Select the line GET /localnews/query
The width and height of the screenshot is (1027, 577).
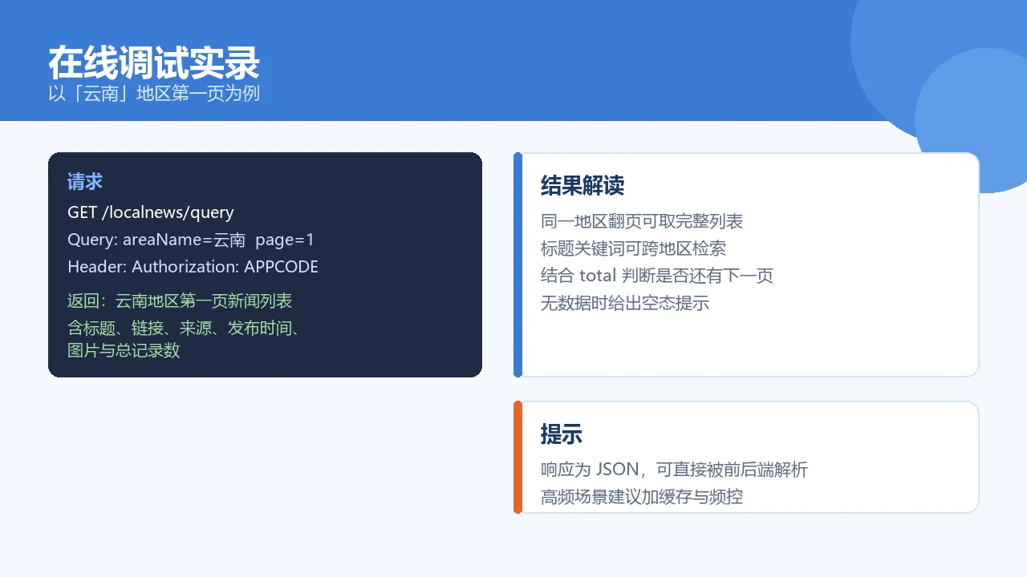coord(151,212)
